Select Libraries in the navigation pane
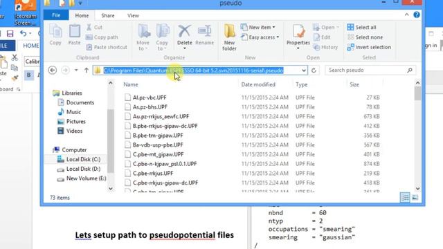This screenshot has height=249, width=443. point(68,93)
